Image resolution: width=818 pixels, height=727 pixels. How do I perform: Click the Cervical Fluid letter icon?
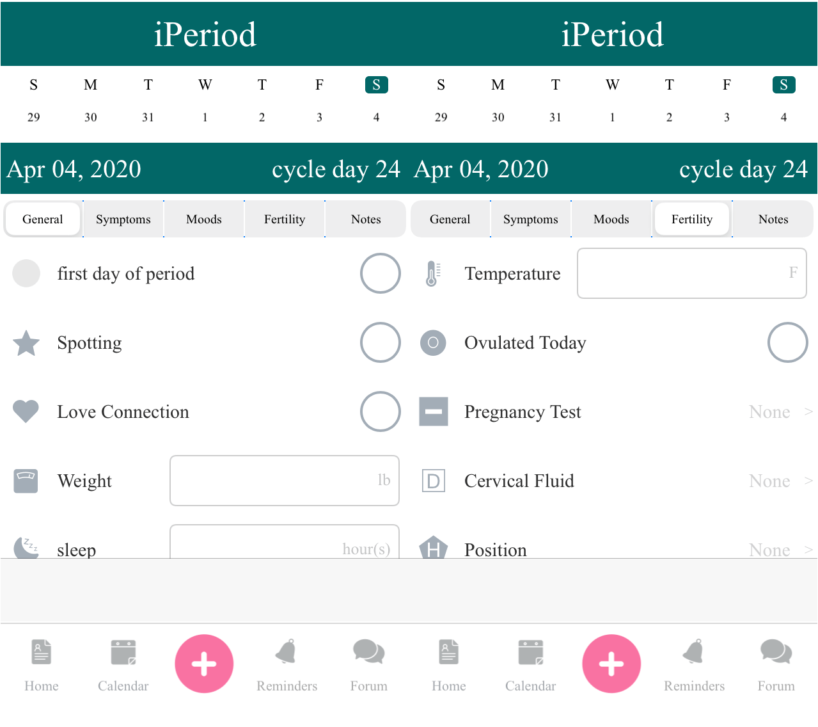click(434, 481)
